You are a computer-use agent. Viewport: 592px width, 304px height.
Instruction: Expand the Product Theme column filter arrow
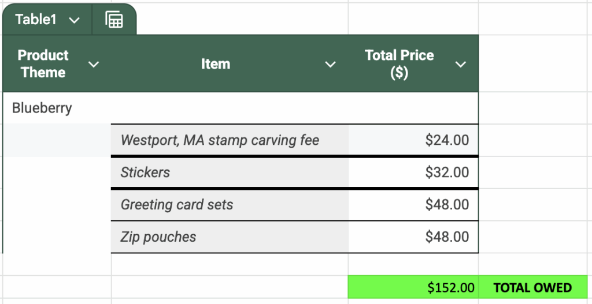93,64
